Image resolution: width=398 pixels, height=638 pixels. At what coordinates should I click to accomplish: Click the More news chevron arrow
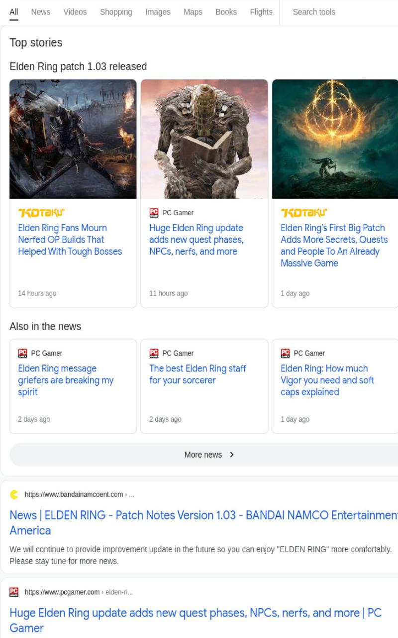pyautogui.click(x=232, y=455)
